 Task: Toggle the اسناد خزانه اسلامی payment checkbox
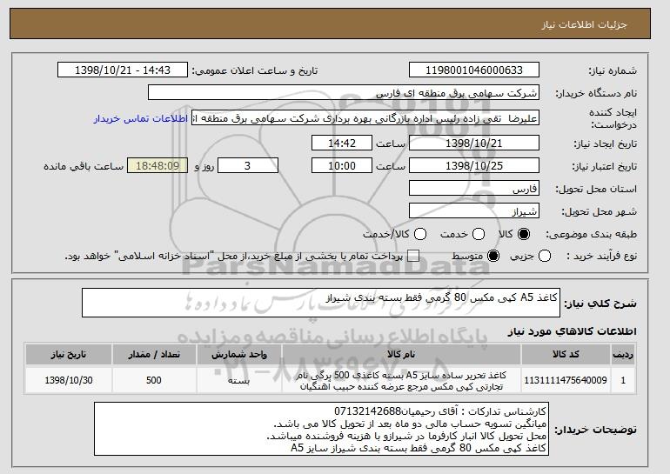pos(413,257)
